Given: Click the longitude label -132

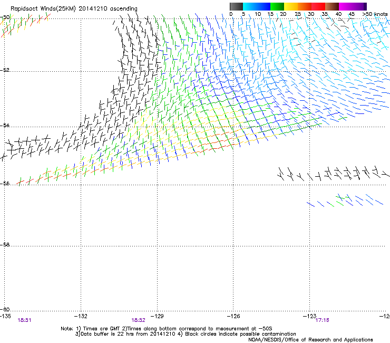Looking at the screenshot, I should (81, 316).
